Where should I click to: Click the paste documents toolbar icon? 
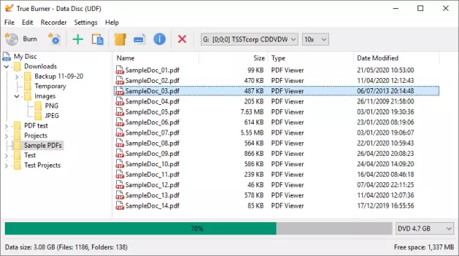(x=97, y=39)
